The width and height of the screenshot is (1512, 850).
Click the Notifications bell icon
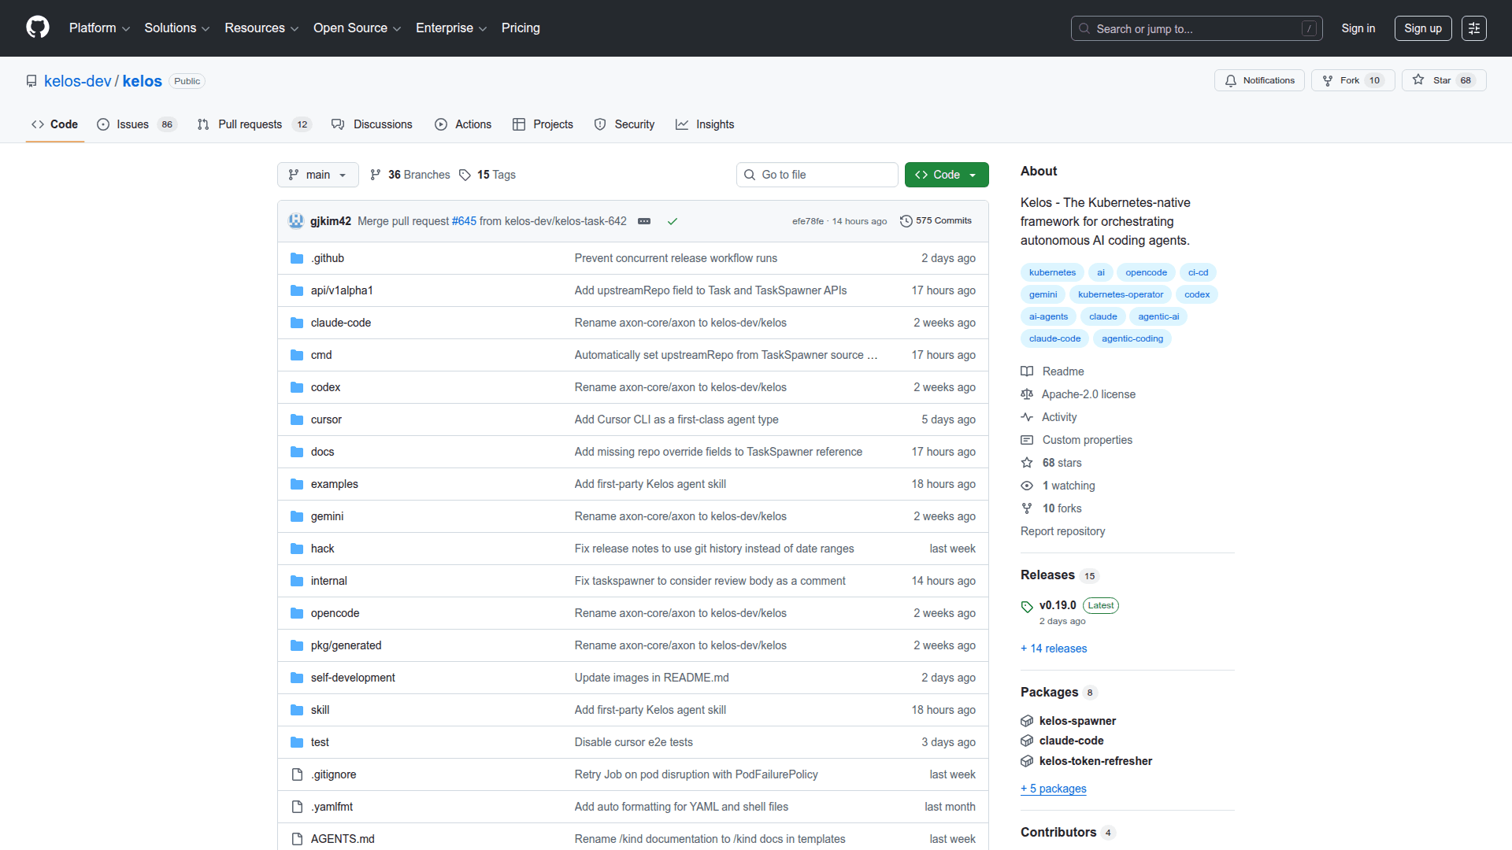coord(1231,80)
